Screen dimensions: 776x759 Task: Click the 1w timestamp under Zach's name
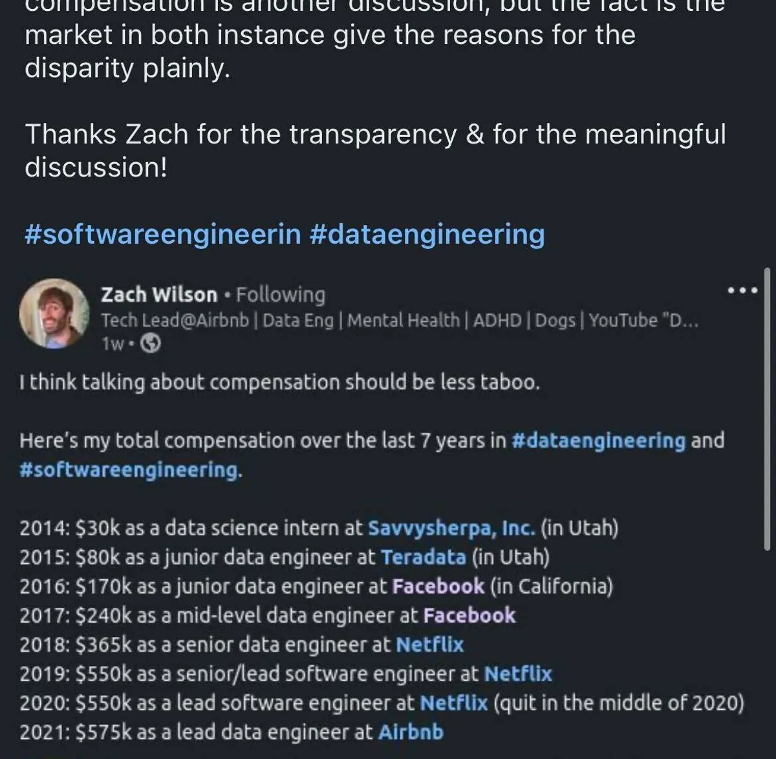[113, 344]
